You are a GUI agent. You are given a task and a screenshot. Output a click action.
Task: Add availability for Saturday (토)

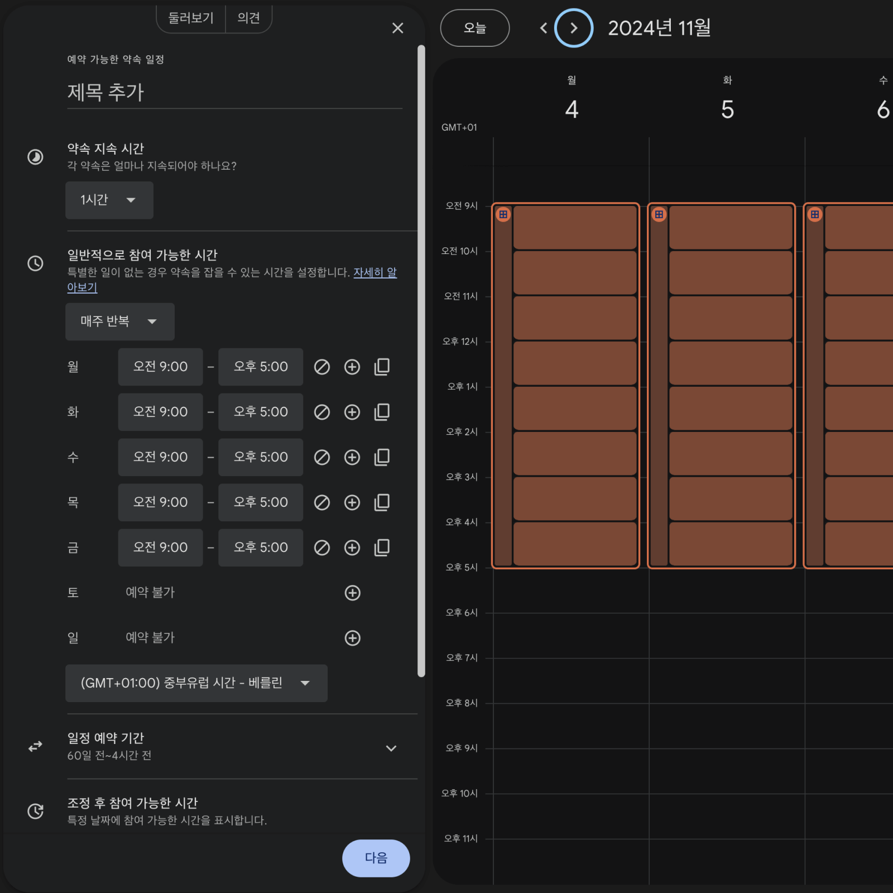coord(353,593)
